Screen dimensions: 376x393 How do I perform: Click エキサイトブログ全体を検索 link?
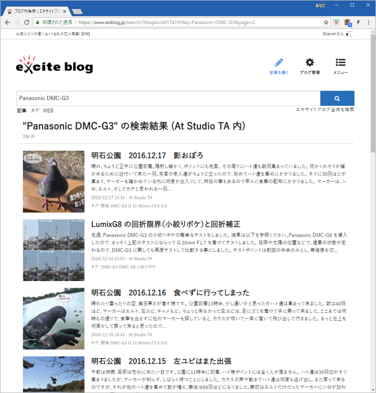pos(325,109)
